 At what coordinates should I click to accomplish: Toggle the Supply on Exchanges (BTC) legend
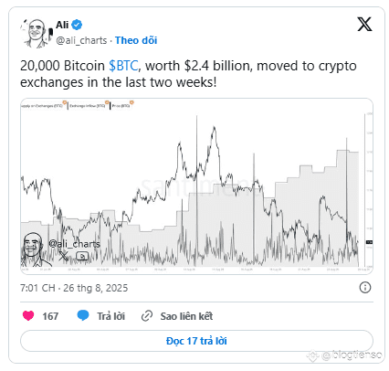click(43, 106)
